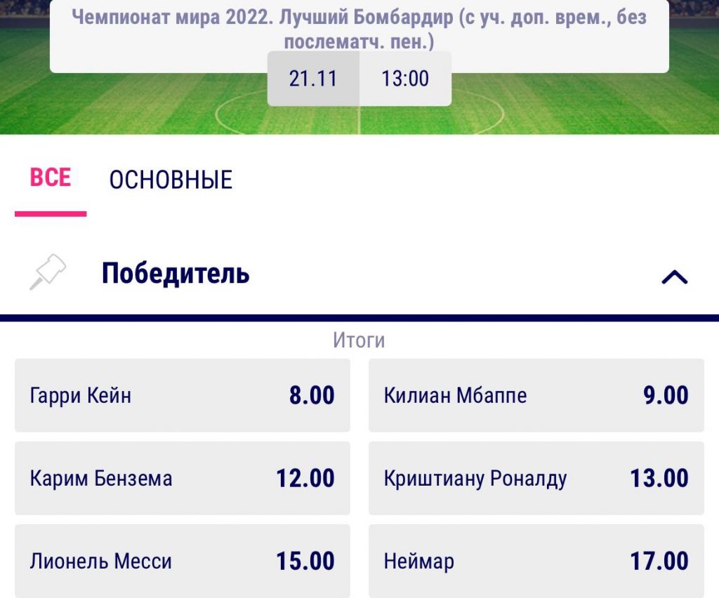This screenshot has height=598, width=719.
Task: Click the 8.00 odds value
Action: (312, 395)
